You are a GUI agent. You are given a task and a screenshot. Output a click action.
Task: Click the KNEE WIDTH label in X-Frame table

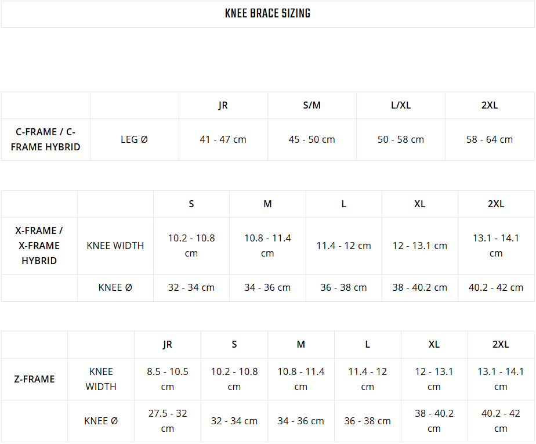coord(115,246)
